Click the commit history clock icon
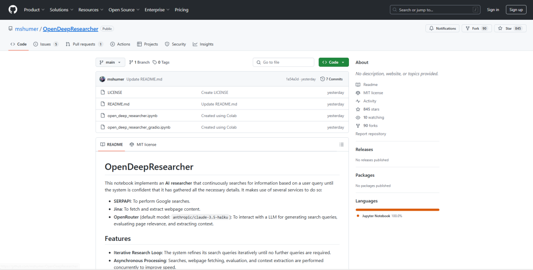533x270 pixels. (322, 79)
